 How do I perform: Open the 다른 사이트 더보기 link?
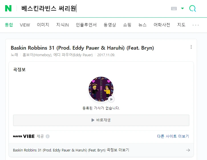click(173, 136)
